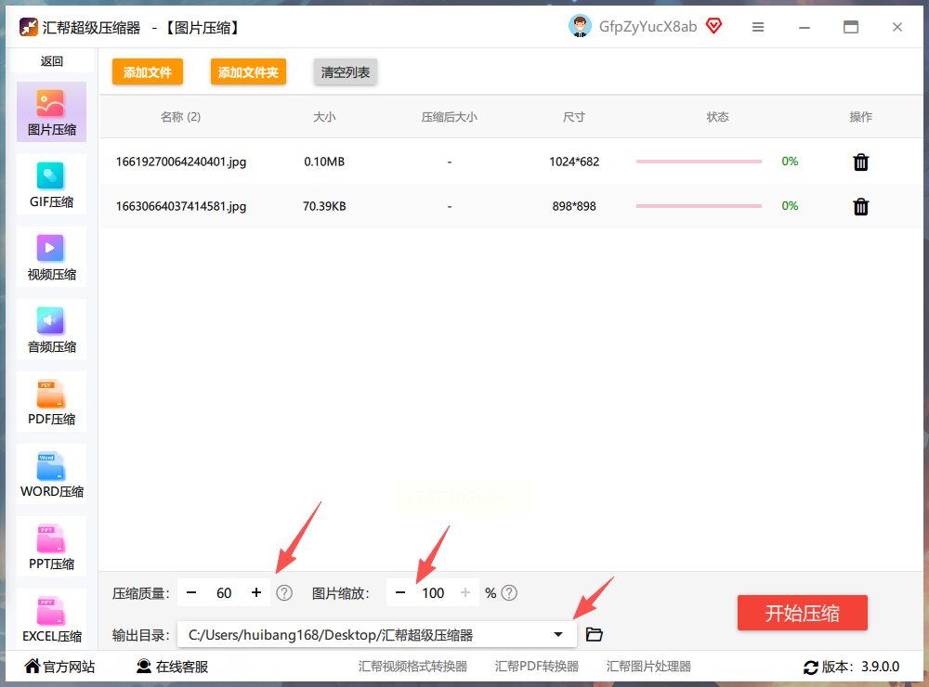Viewport: 929px width, 687px height.
Task: Click 清空列表 to clear the list
Action: (346, 72)
